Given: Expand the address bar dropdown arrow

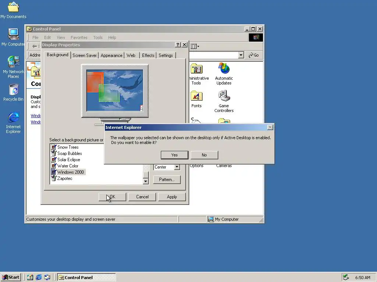Looking at the screenshot, I should pyautogui.click(x=241, y=55).
